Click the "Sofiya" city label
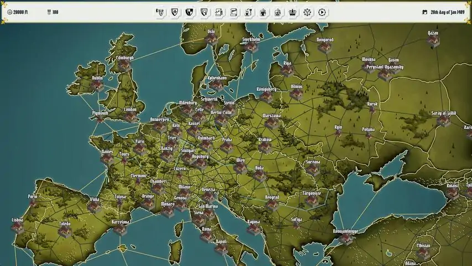 tap(296, 219)
